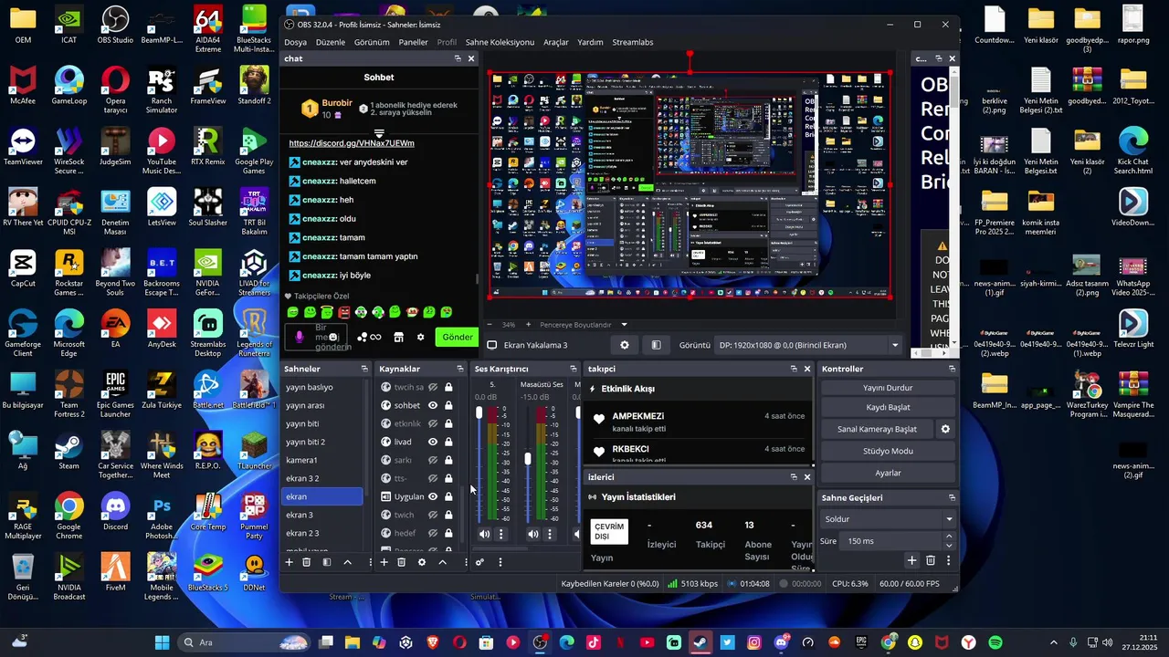The height and width of the screenshot is (657, 1169).
Task: Open the Görüntü display selection dropdown
Action: click(x=809, y=345)
